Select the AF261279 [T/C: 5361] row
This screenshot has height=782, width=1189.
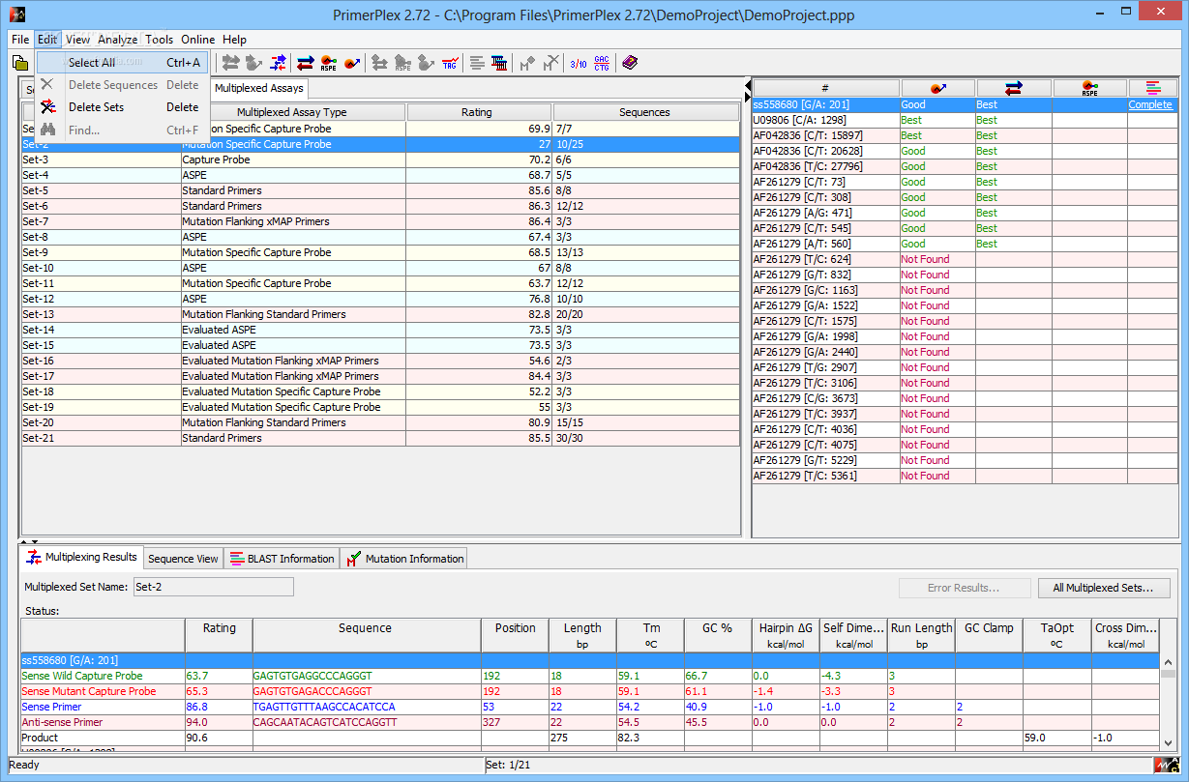[x=965, y=476]
